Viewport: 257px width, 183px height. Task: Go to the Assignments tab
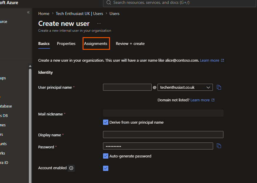coord(96,44)
